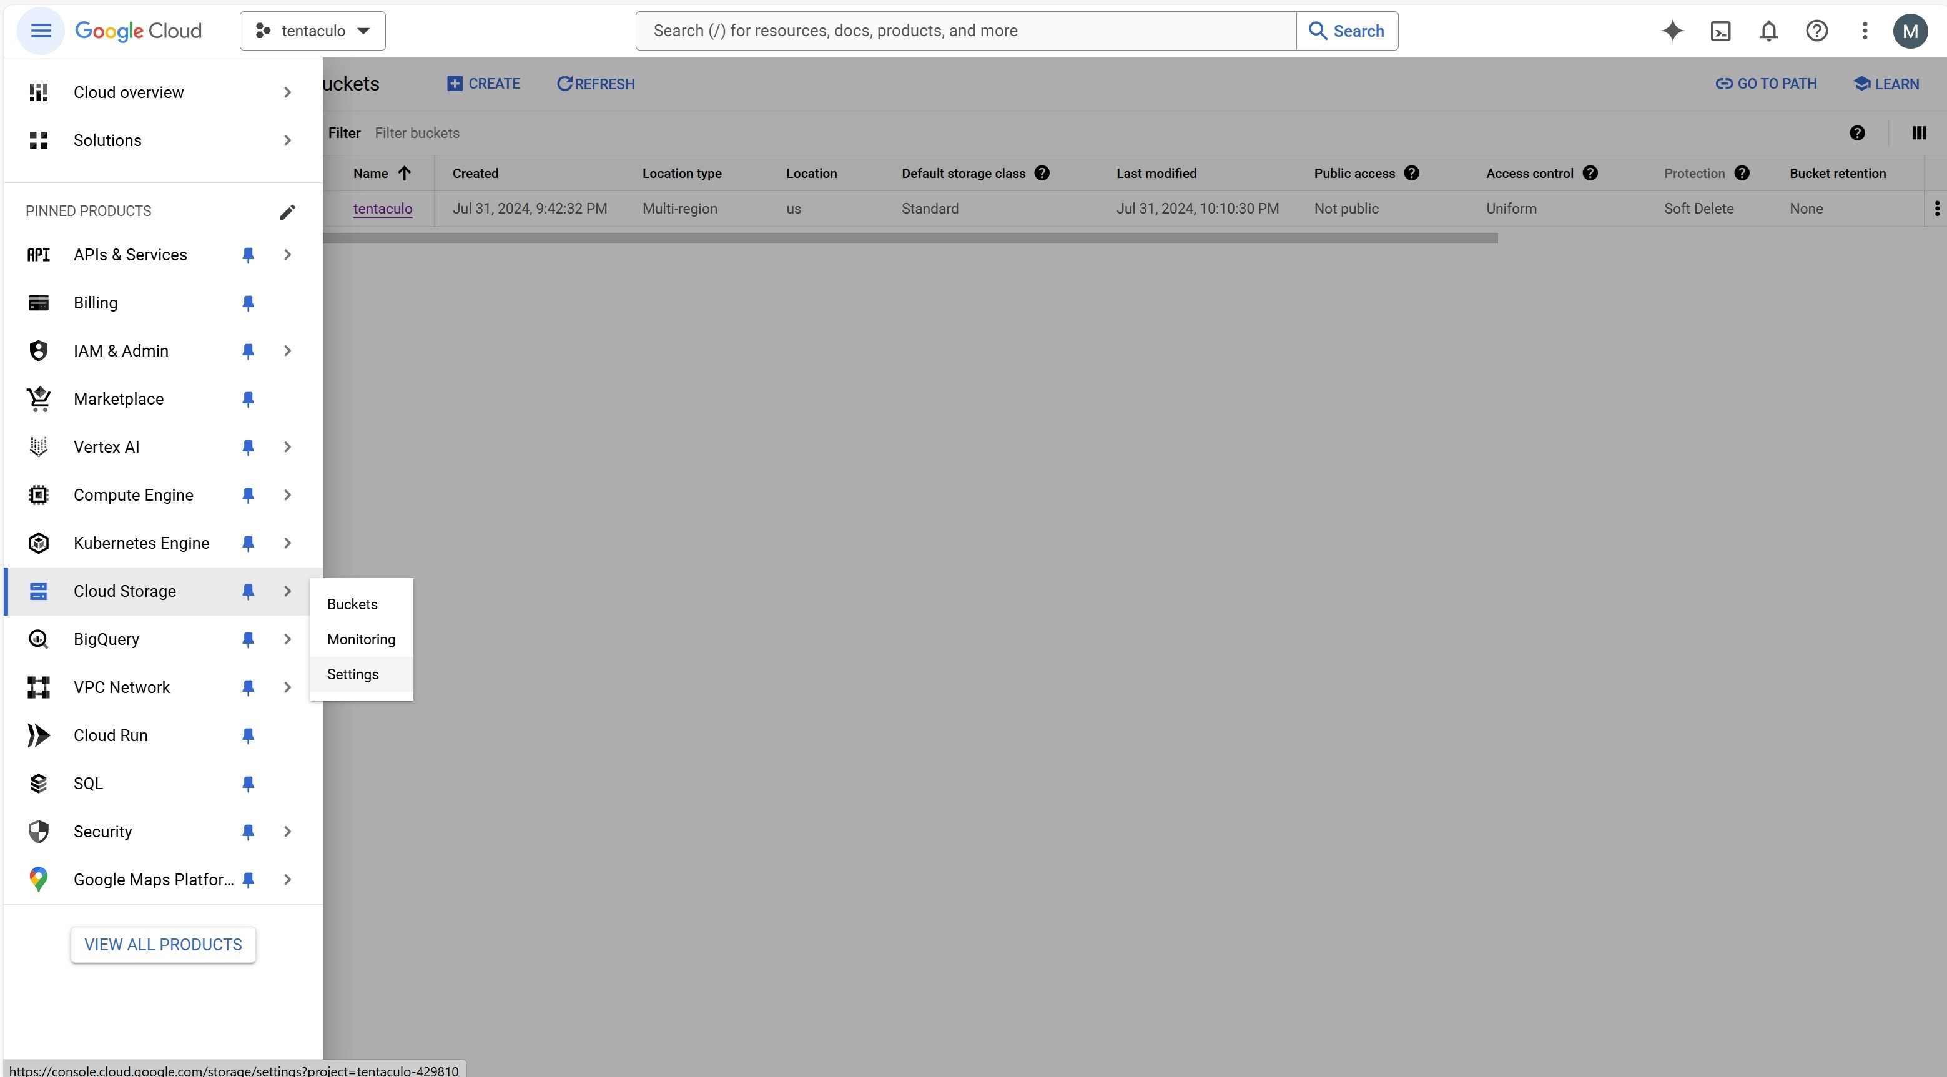Click the horizontal scrollbar under the table
Image resolution: width=1947 pixels, height=1077 pixels.
click(910, 238)
